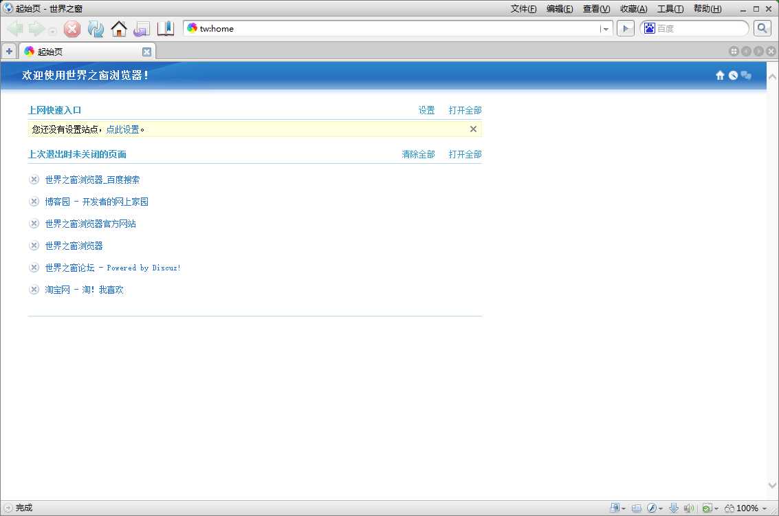The height and width of the screenshot is (516, 779).
Task: Toggle the speaker mute icon in status bar
Action: 688,508
